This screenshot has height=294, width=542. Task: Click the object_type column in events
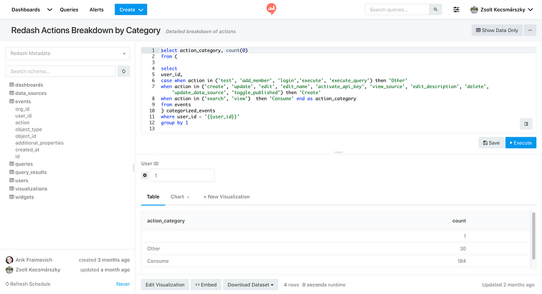click(x=28, y=129)
